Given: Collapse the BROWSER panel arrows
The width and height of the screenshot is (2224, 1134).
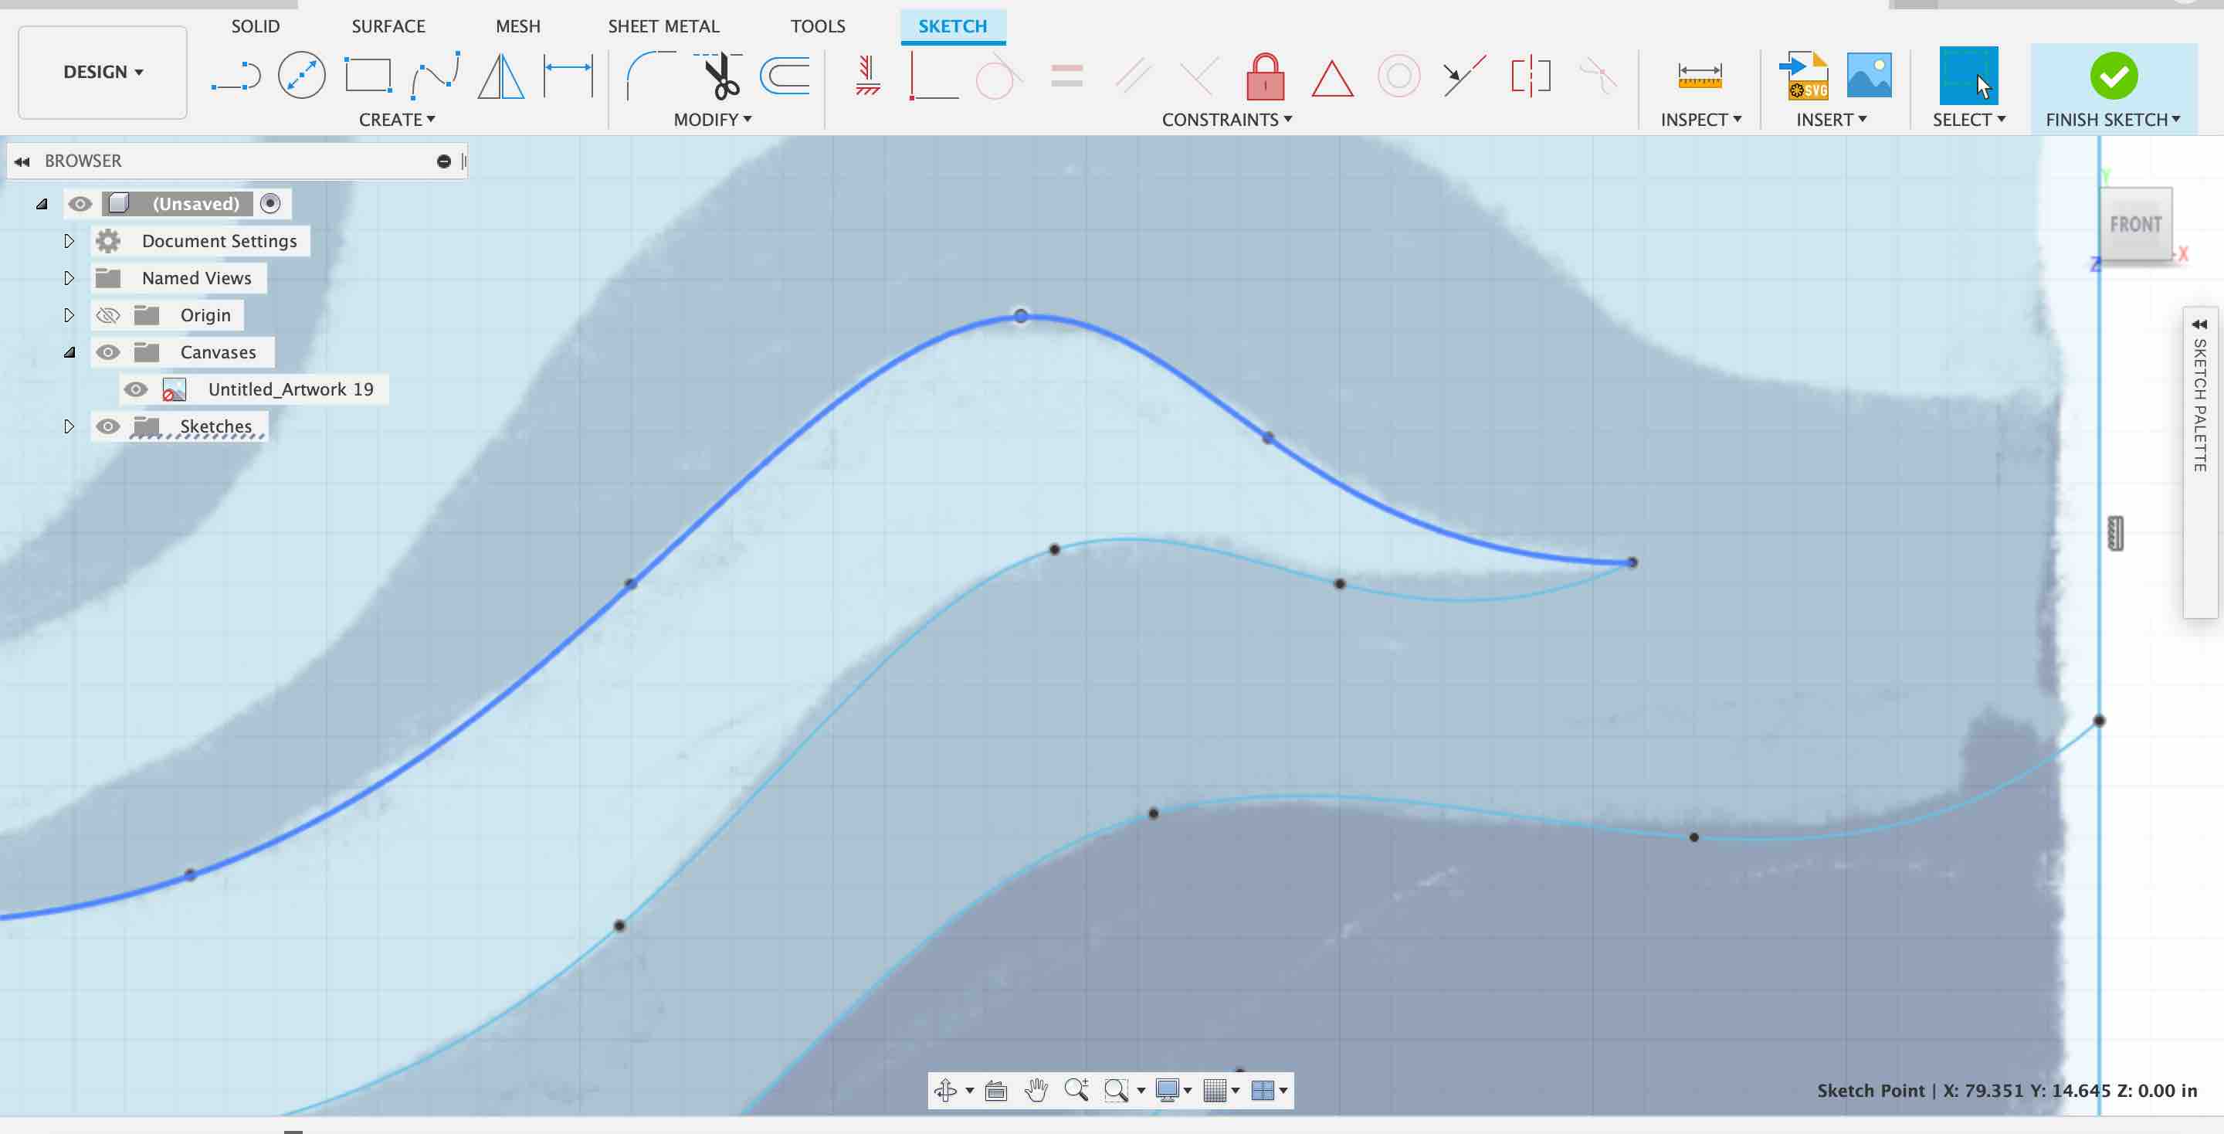Looking at the screenshot, I should click(22, 161).
